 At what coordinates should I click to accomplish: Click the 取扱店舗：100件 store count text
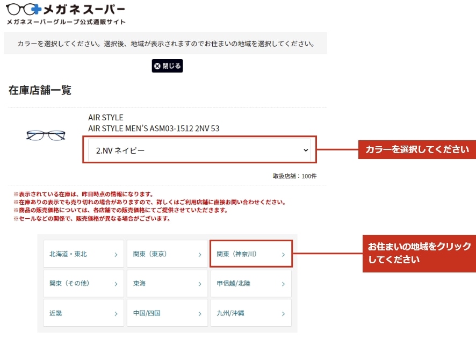click(294, 176)
